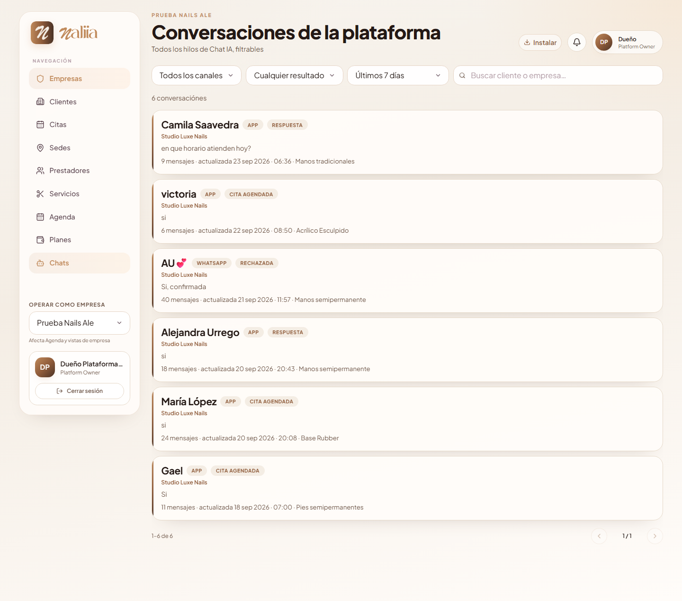Viewport: 682px width, 601px height.
Task: Click Cerrar sesión button
Action: click(80, 391)
